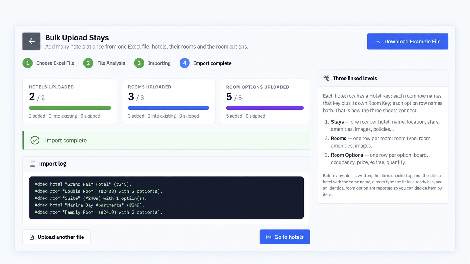Click the subtitle "Add many hotels at once"
Screen dimensions: 470x264
146,47
